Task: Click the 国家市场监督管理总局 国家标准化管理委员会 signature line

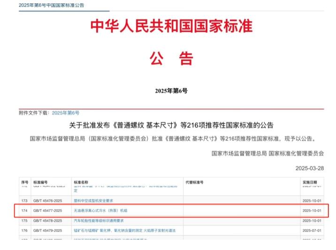Action: [267, 153]
